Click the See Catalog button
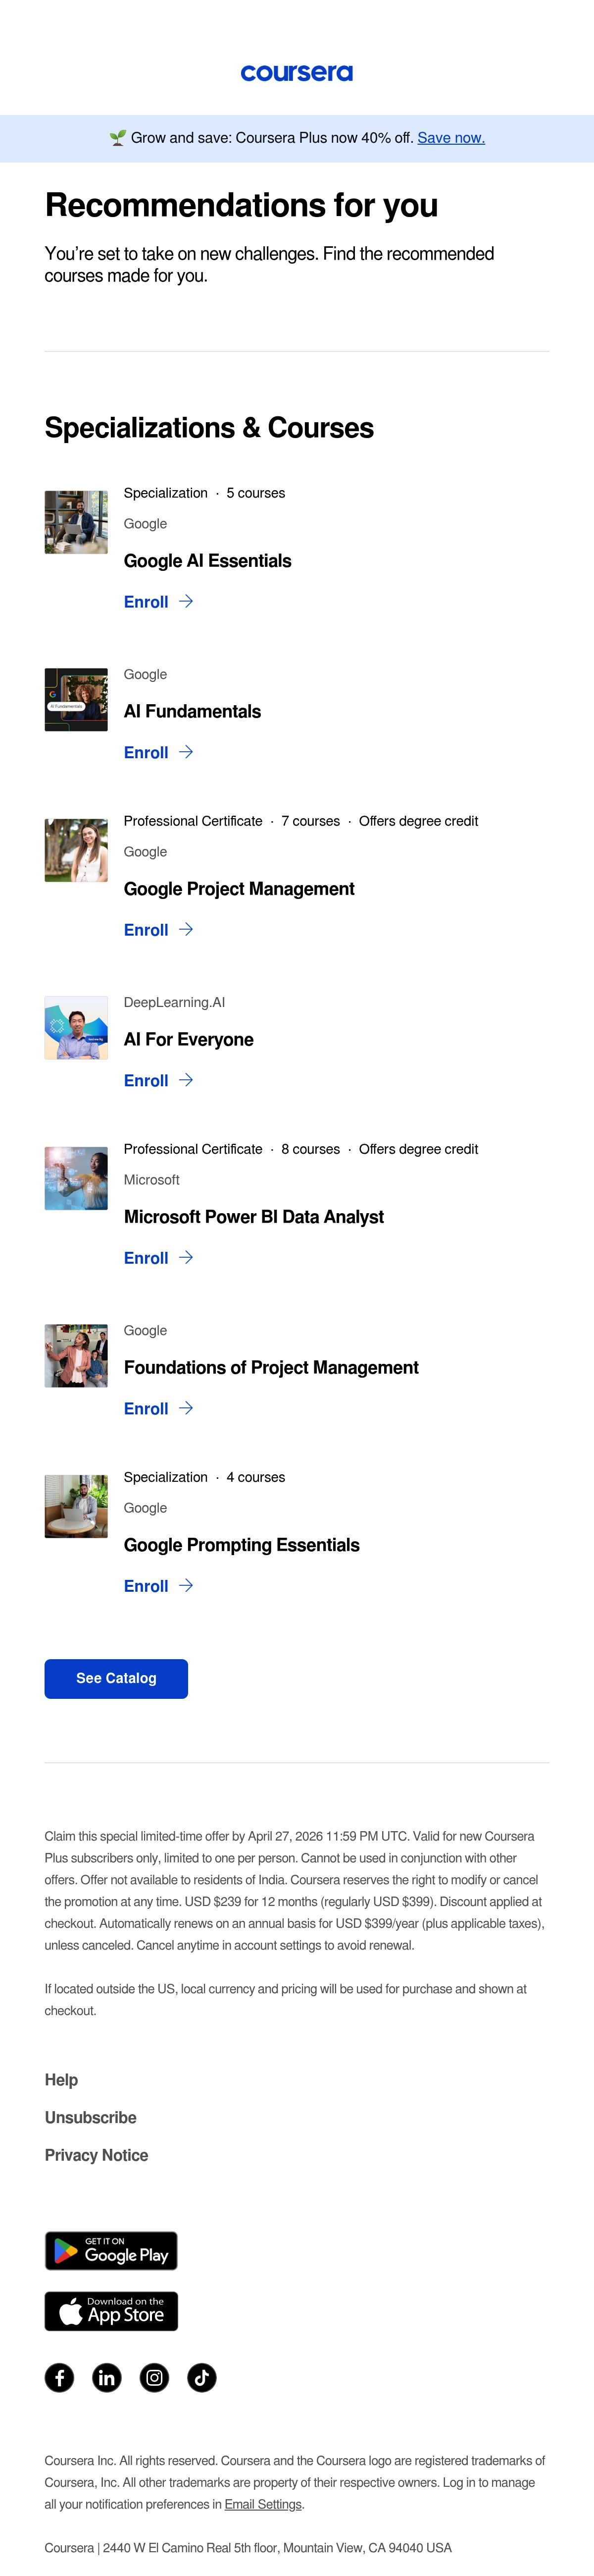Image resolution: width=594 pixels, height=2576 pixels. (116, 1678)
